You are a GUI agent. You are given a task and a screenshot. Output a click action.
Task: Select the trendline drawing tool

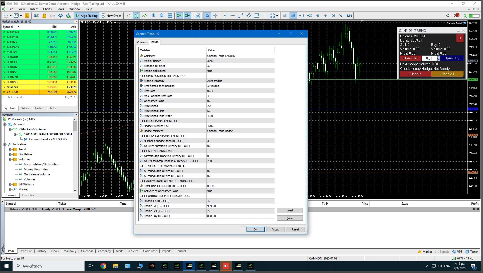[241, 16]
